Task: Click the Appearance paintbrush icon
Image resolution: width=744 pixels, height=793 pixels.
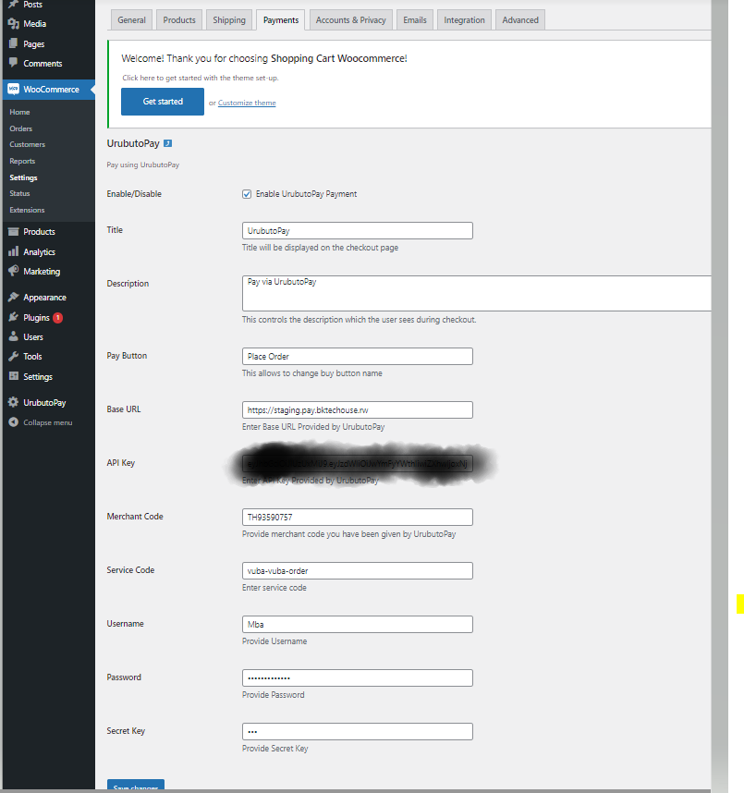Action: [14, 297]
